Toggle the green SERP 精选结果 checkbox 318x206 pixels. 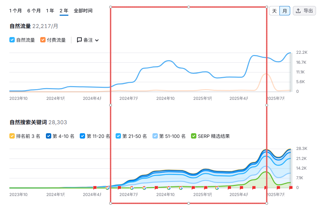(x=194, y=136)
